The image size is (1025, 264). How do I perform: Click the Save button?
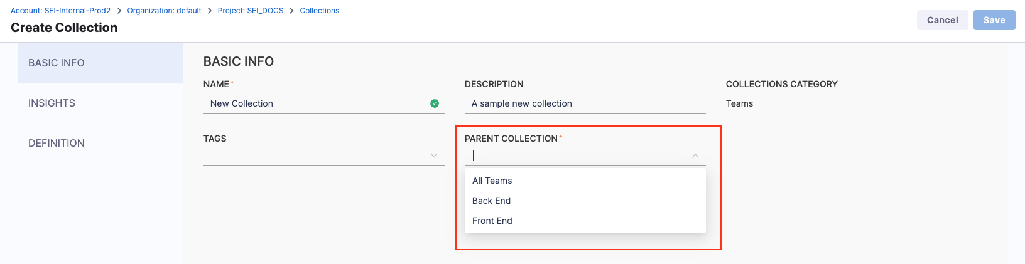994,20
